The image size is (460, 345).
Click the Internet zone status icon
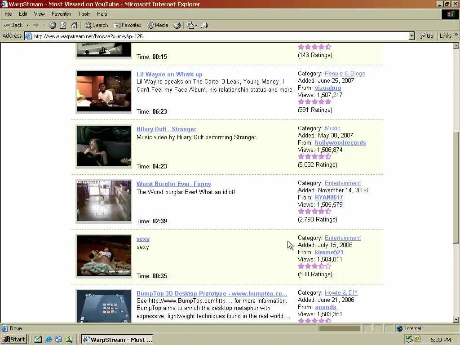[399, 328]
